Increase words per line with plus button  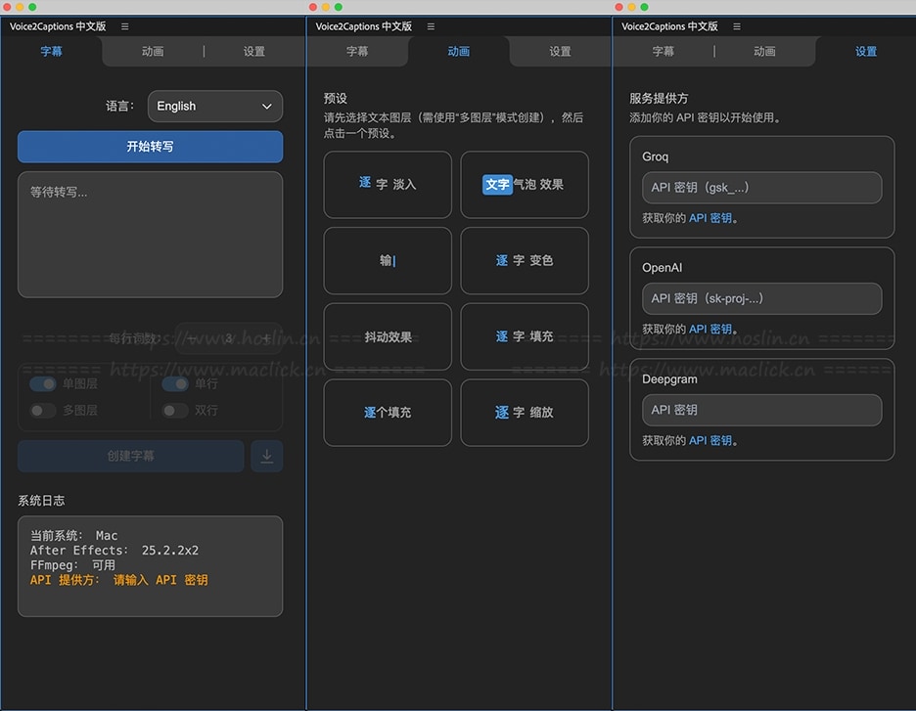pos(266,338)
